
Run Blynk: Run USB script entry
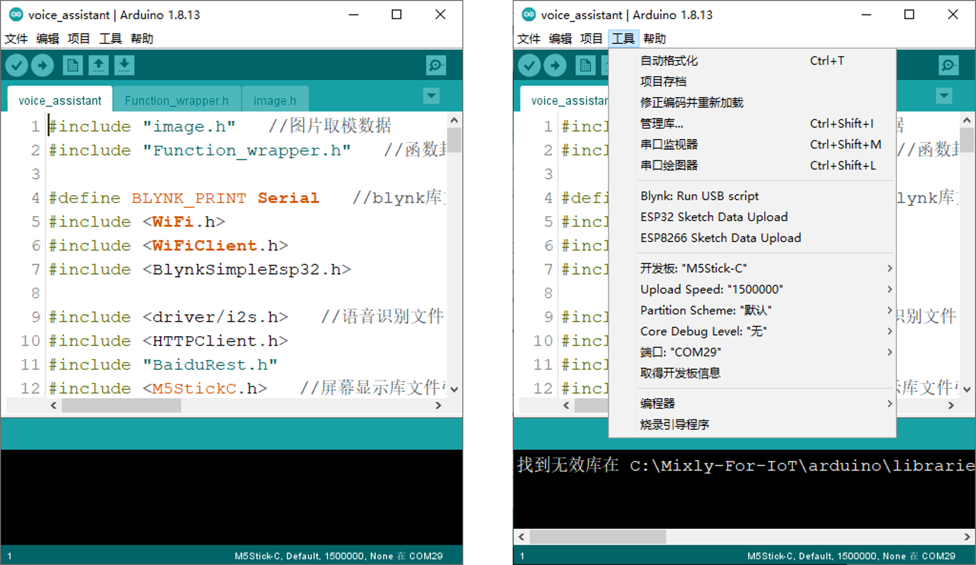click(x=752, y=196)
